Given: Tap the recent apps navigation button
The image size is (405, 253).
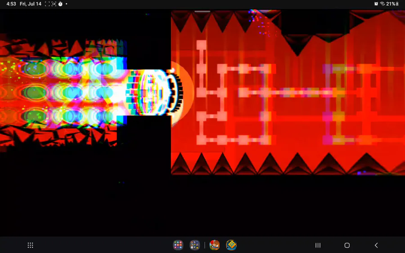Looking at the screenshot, I should click(x=318, y=245).
